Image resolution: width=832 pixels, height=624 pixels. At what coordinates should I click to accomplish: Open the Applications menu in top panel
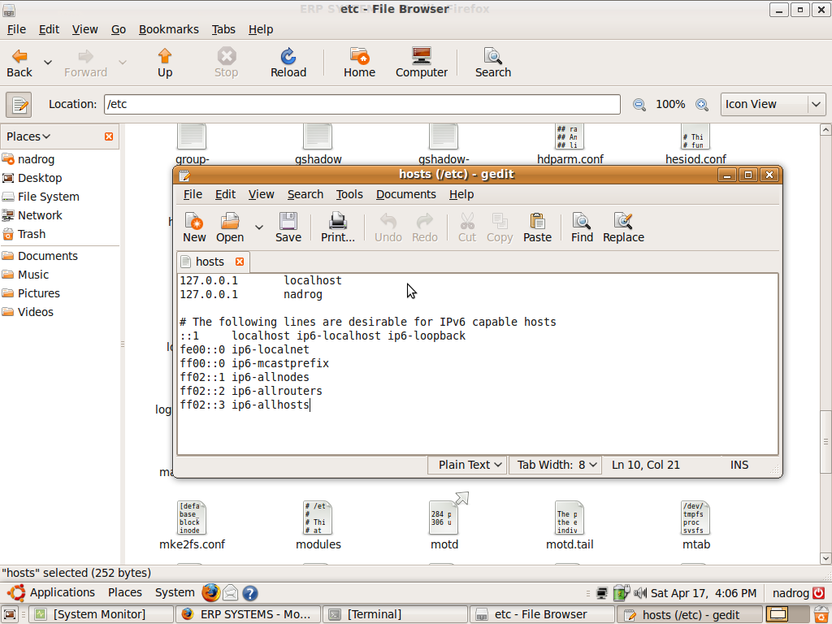click(52, 592)
